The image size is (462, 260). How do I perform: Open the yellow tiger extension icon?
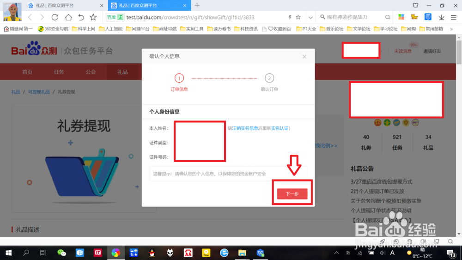pos(414,17)
